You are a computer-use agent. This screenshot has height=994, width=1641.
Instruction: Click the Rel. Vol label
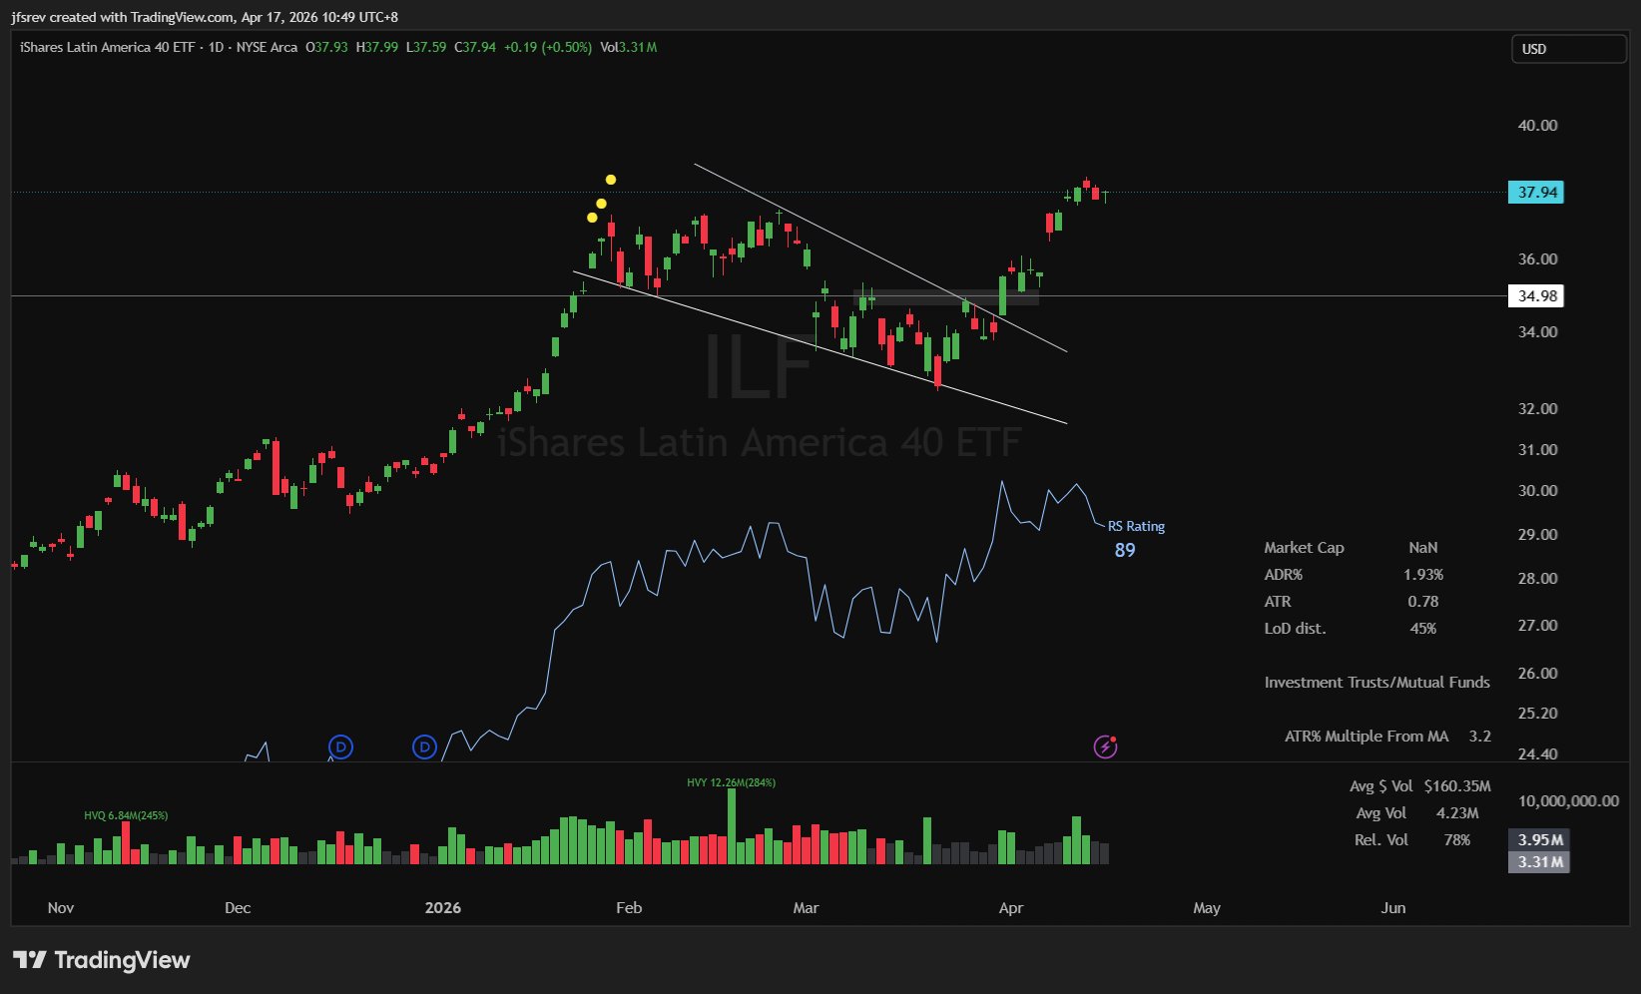pyautogui.click(x=1381, y=840)
